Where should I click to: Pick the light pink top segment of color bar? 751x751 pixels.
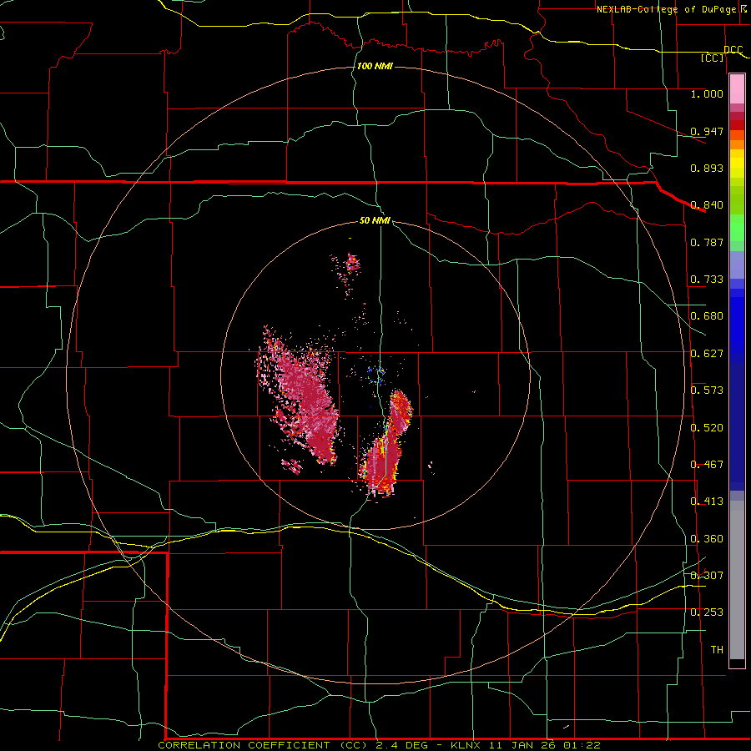(x=737, y=89)
